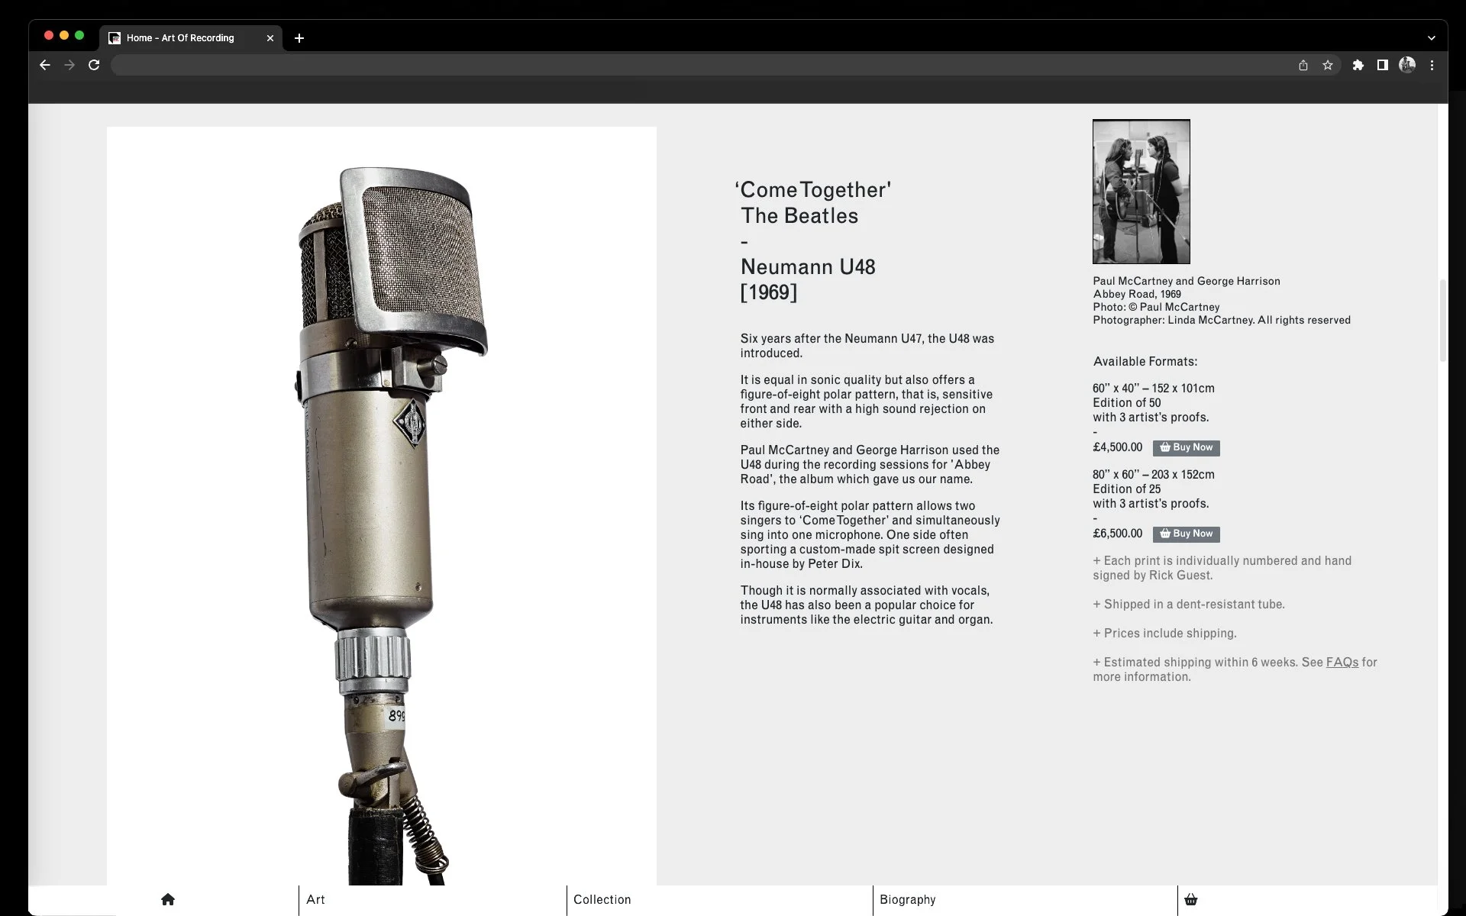Image resolution: width=1466 pixels, height=916 pixels.
Task: Go to the Biography section
Action: (x=907, y=899)
